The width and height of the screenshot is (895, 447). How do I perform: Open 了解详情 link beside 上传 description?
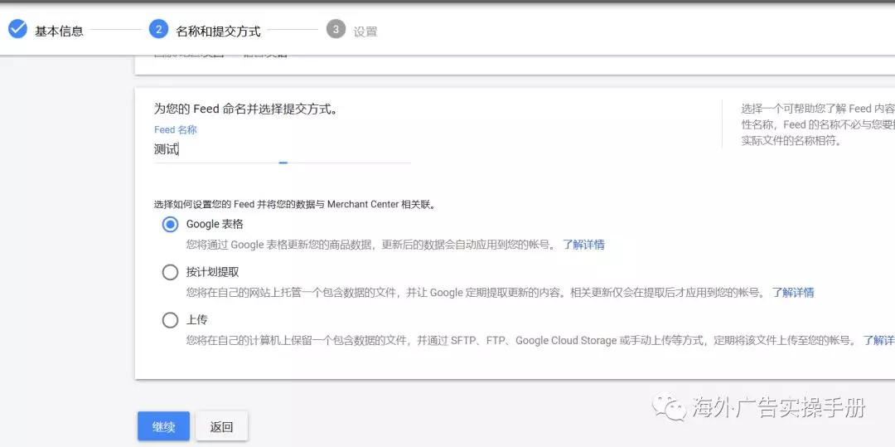click(x=878, y=341)
